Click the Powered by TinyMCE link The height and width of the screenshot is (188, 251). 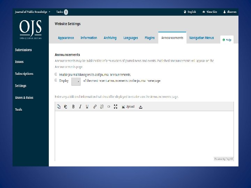[x=223, y=159]
